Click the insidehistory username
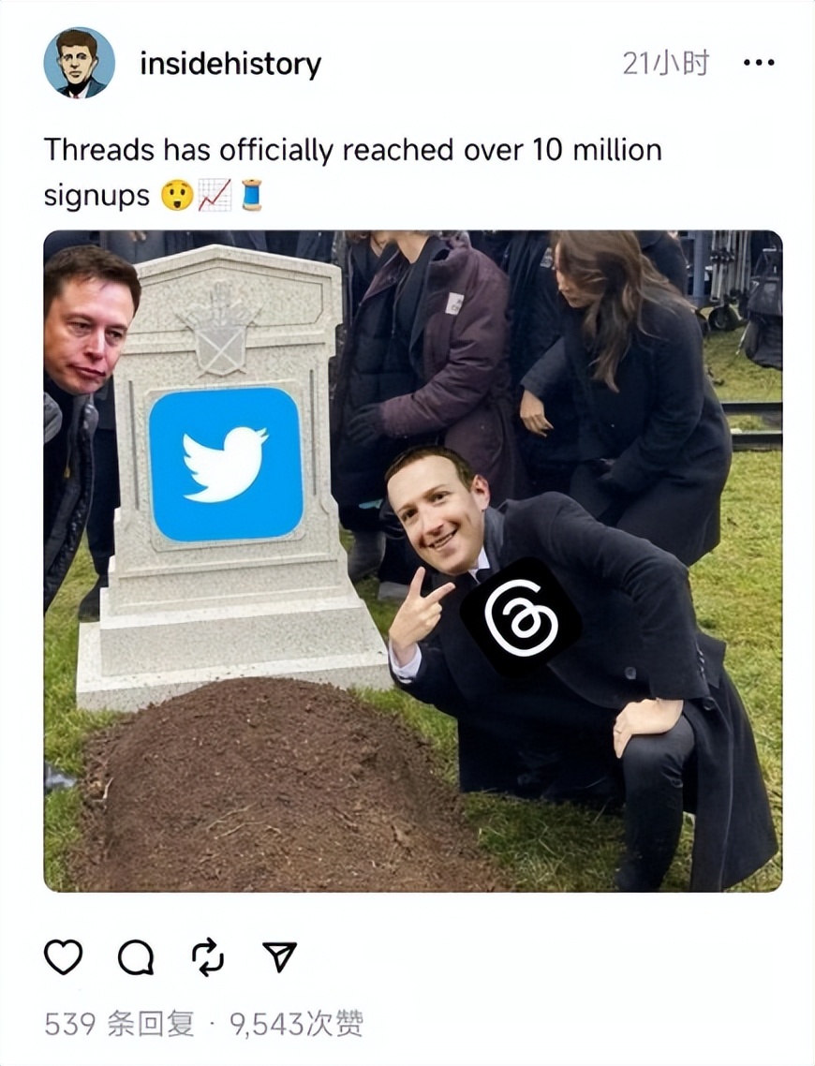The height and width of the screenshot is (1066, 815). point(230,64)
